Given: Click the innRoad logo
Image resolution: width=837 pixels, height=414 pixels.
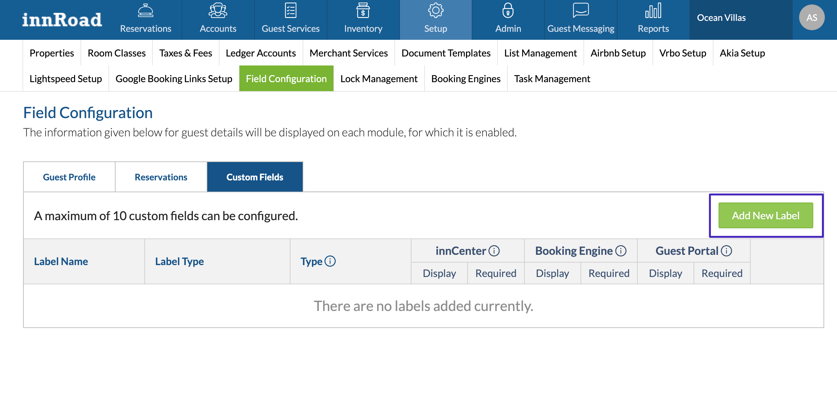Looking at the screenshot, I should 62,20.
